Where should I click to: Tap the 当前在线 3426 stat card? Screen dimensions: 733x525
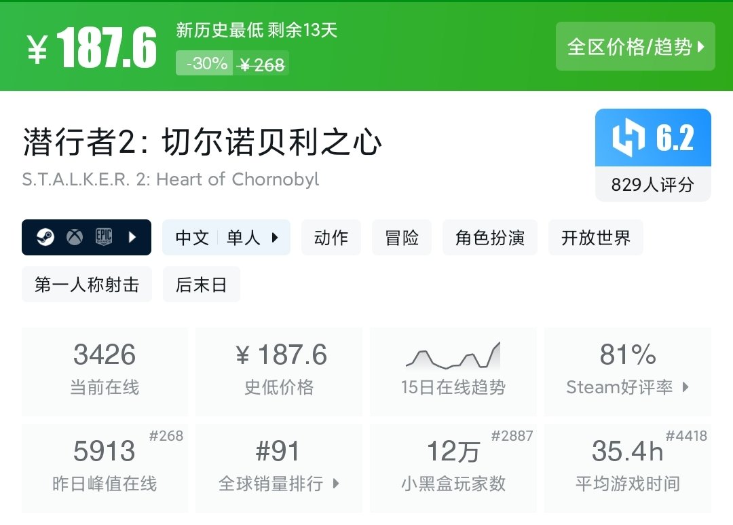point(105,370)
